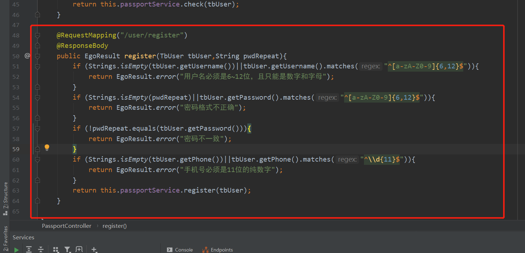This screenshot has height=253, width=525.
Task: Click line number 47 in the gutter
Action: pos(16,25)
